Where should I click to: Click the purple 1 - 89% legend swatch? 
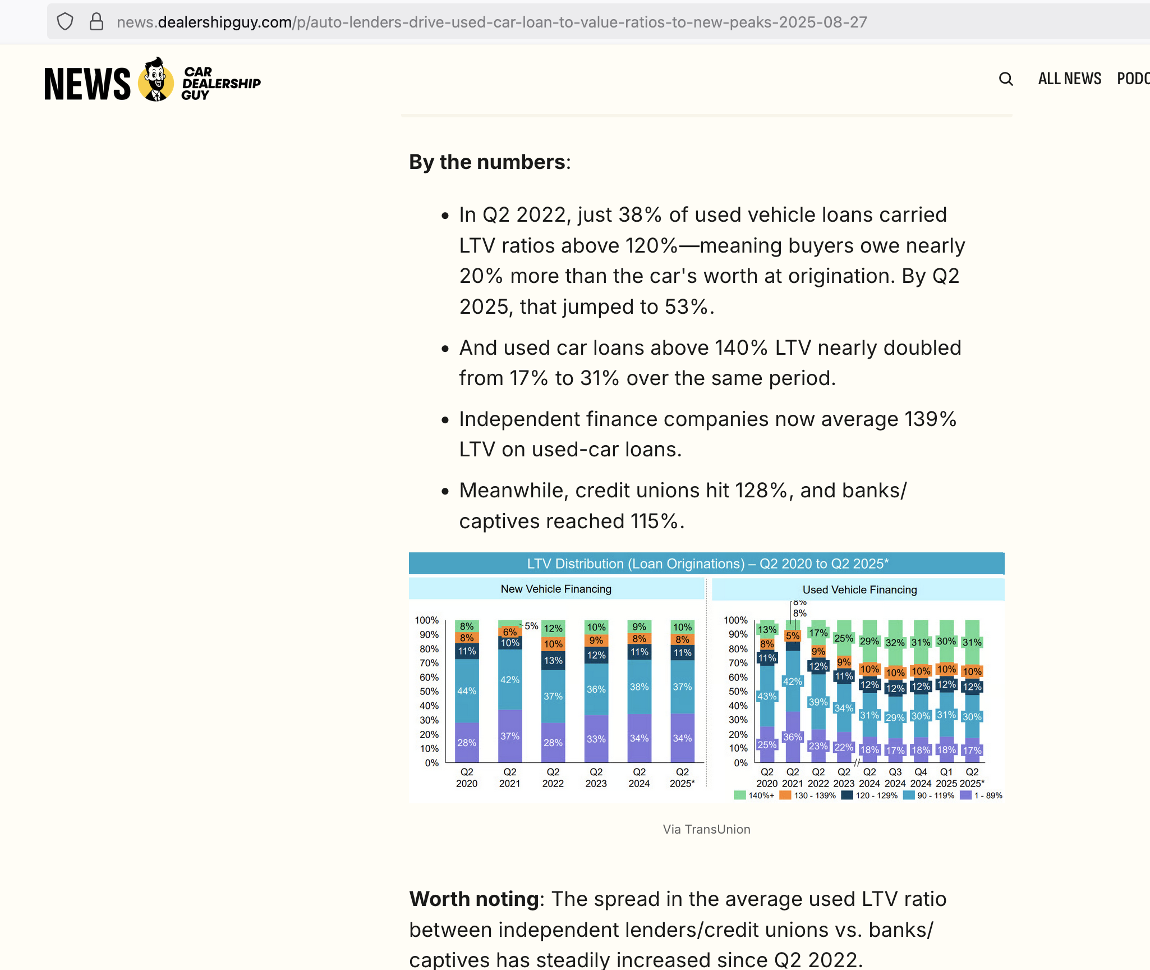[x=965, y=795]
